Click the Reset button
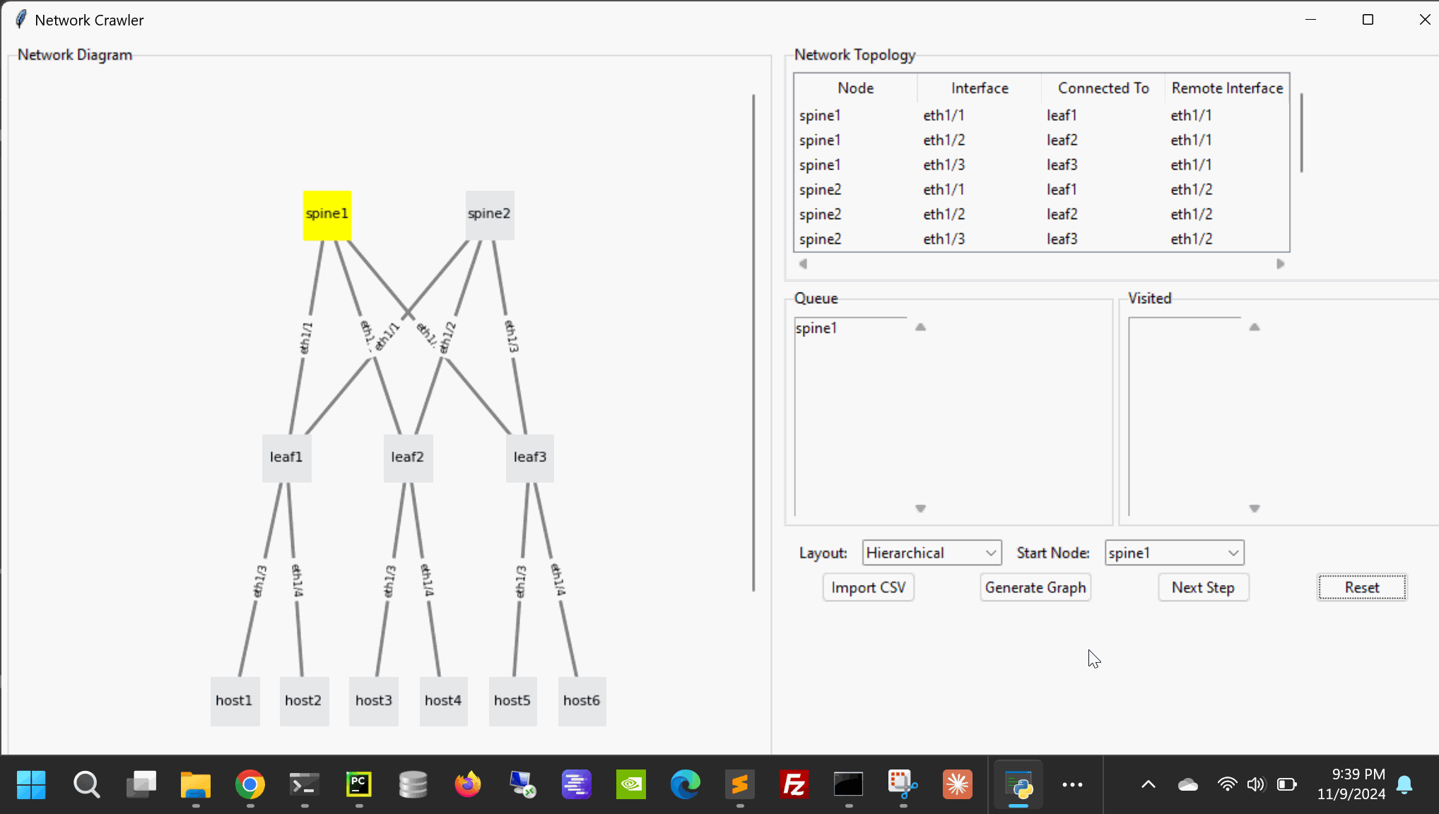This screenshot has height=814, width=1439. (x=1361, y=587)
